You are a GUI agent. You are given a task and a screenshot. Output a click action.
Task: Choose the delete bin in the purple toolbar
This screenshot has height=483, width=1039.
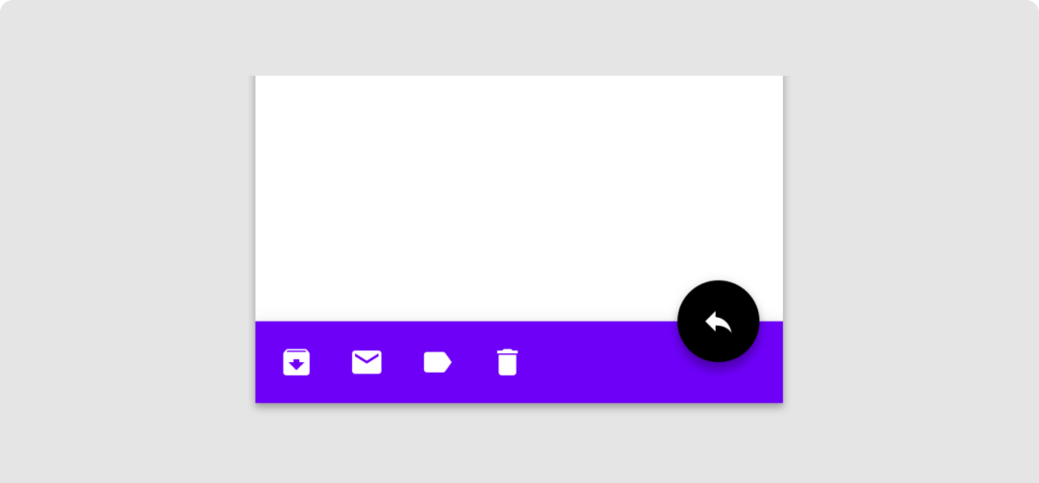[507, 362]
